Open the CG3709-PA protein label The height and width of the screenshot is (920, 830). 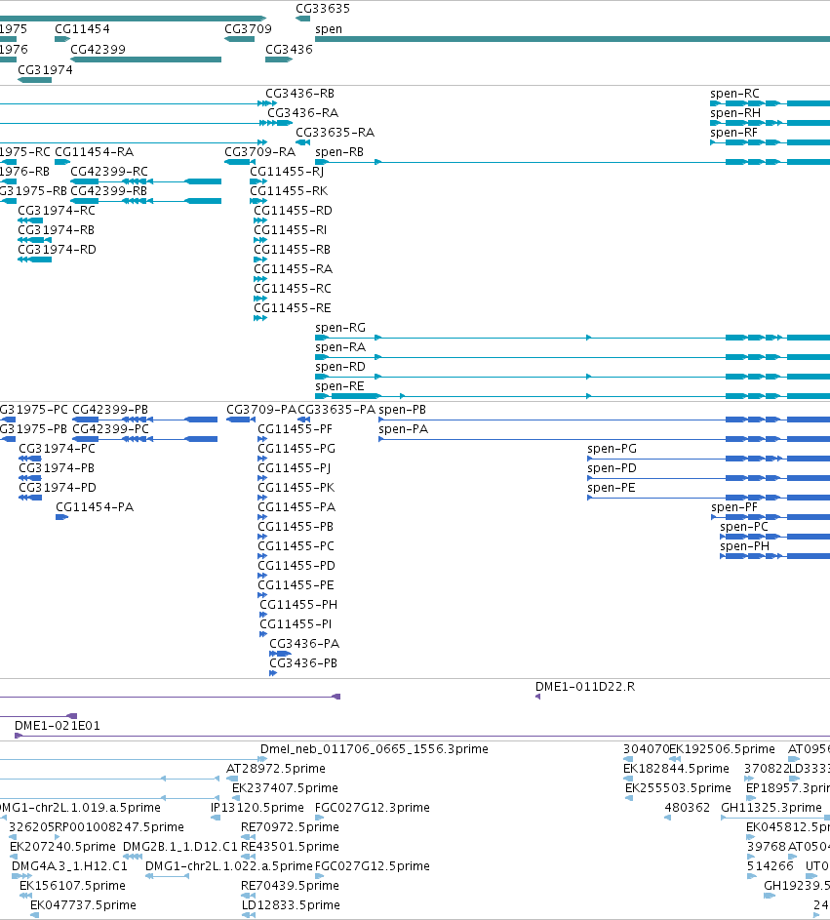(x=261, y=410)
